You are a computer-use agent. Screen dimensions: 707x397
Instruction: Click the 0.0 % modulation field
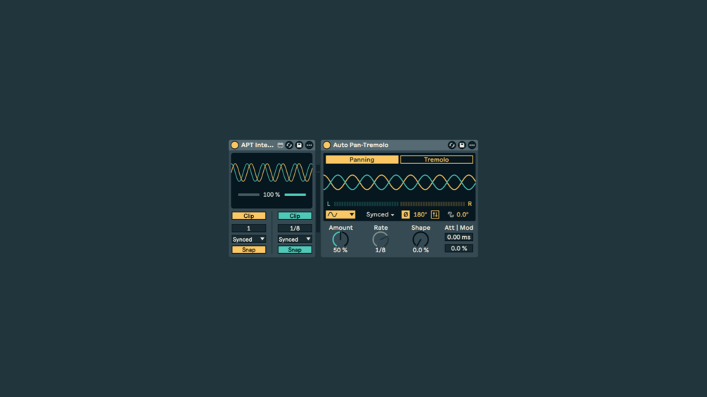pyautogui.click(x=459, y=249)
